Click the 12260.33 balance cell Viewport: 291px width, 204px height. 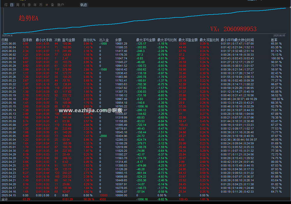tap(121, 140)
